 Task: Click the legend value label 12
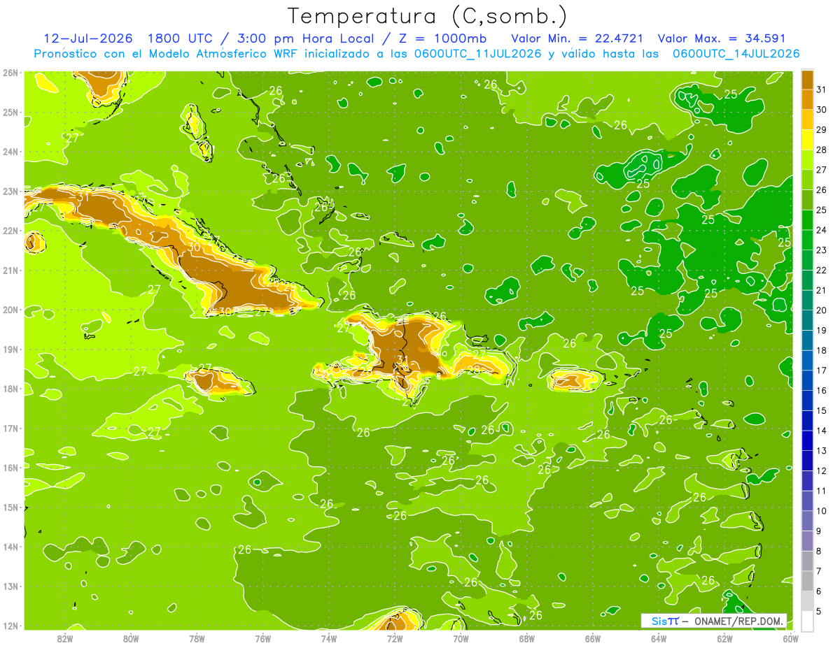coord(821,470)
